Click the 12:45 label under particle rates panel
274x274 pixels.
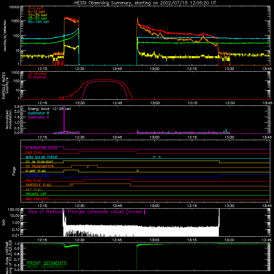tap(117, 103)
